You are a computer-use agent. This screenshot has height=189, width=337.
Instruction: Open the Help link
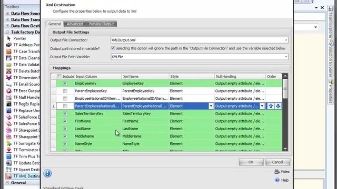(282, 180)
